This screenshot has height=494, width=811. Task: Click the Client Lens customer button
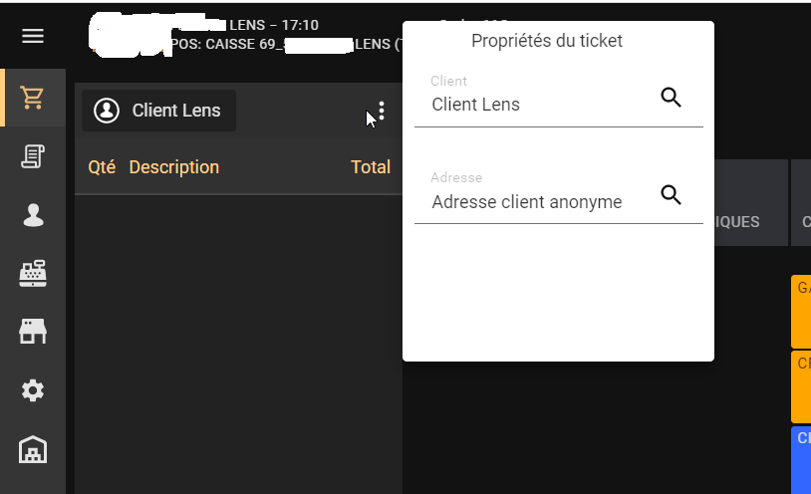click(x=158, y=111)
